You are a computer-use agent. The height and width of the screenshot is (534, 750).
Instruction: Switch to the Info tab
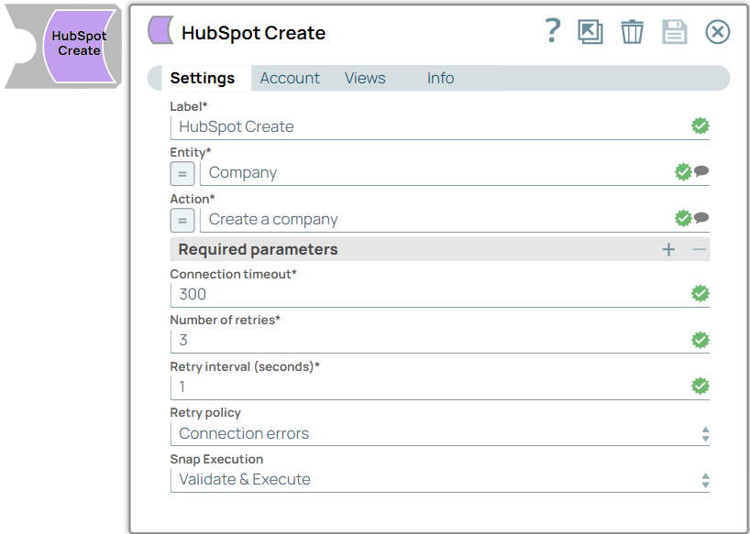point(440,78)
